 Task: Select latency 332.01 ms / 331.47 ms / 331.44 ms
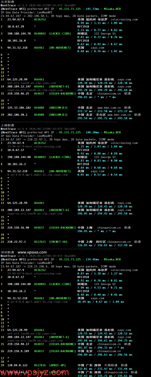pos(105,368)
